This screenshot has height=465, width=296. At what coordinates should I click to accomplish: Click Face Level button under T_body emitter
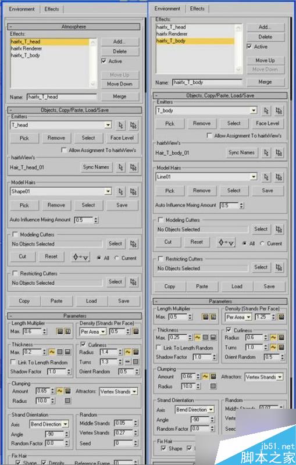point(268,123)
